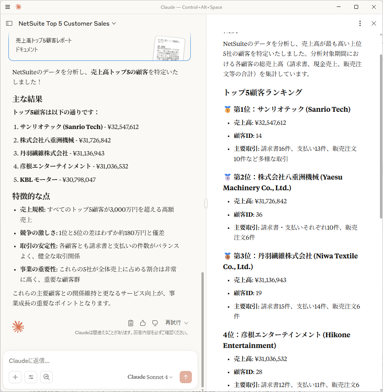
Task: Send message with the orange arrow button
Action: click(x=186, y=377)
